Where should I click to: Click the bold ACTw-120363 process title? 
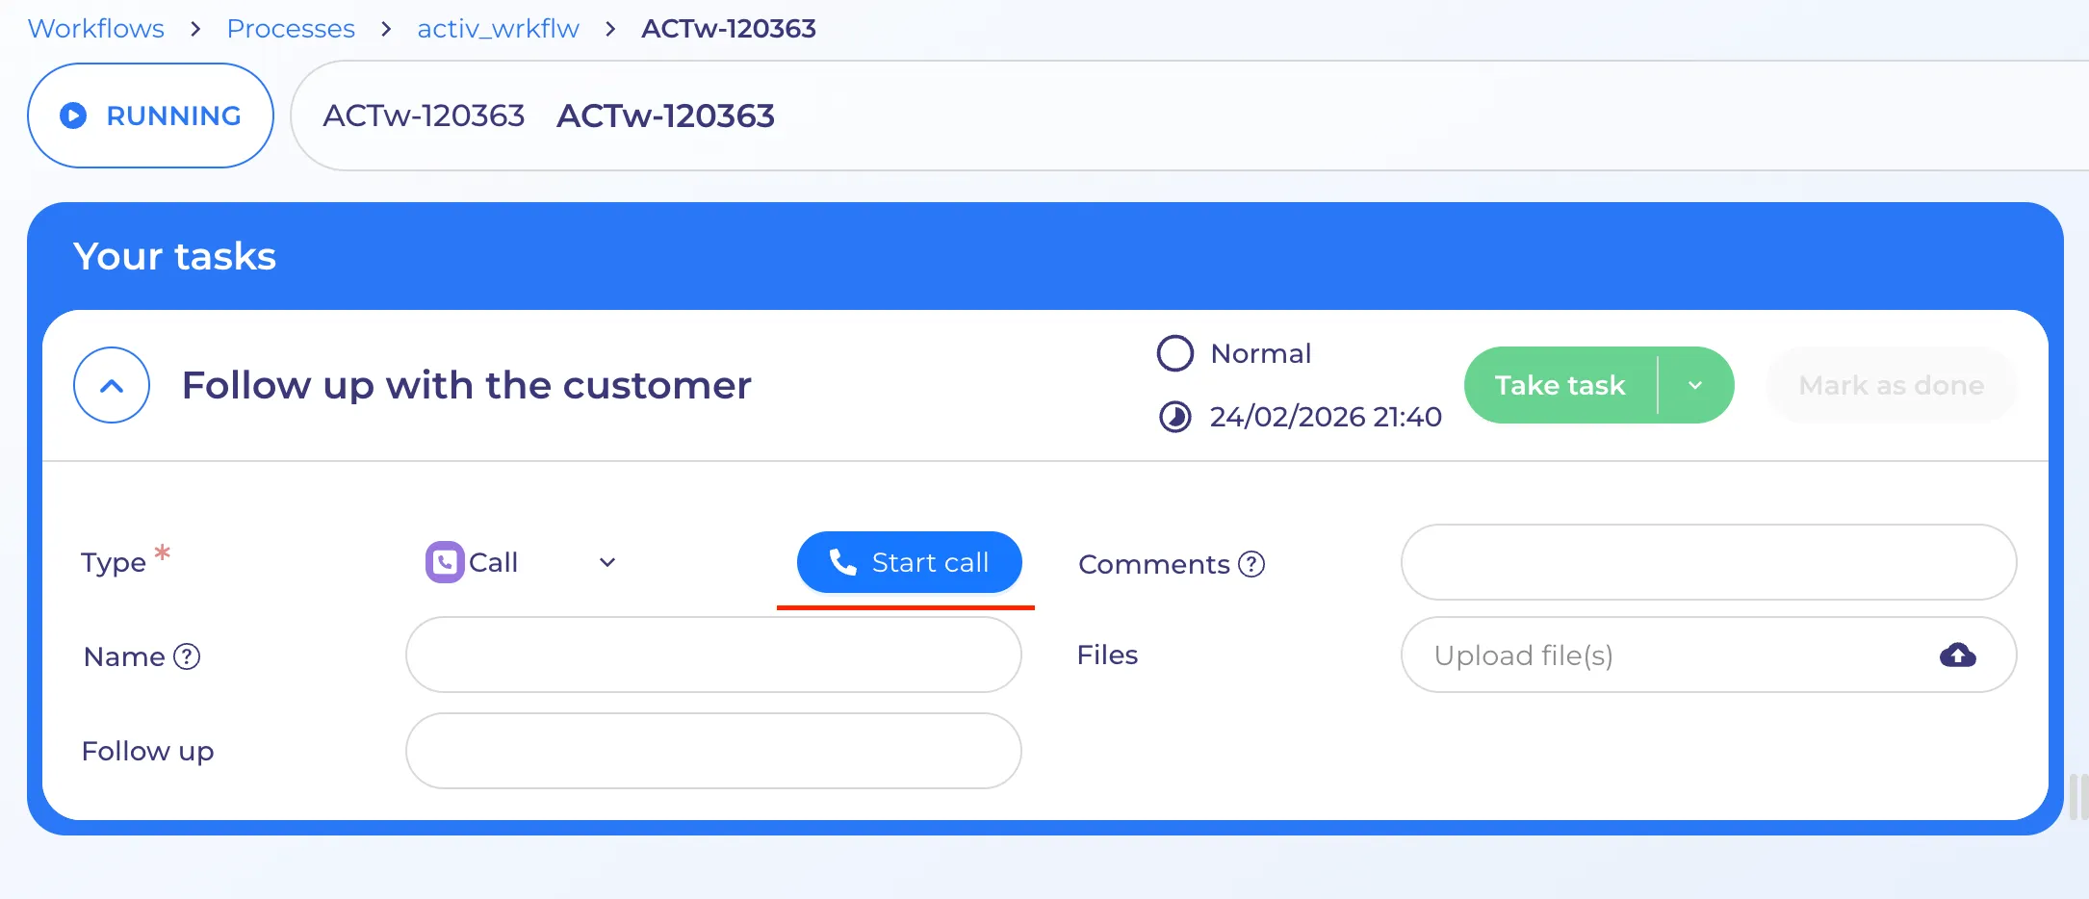(x=665, y=116)
